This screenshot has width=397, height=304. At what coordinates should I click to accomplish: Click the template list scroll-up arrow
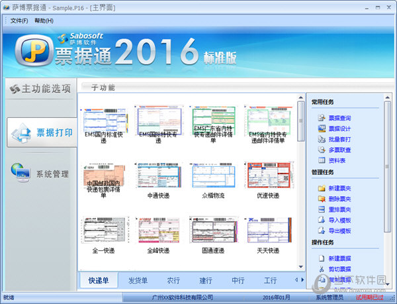pyautogui.click(x=301, y=97)
